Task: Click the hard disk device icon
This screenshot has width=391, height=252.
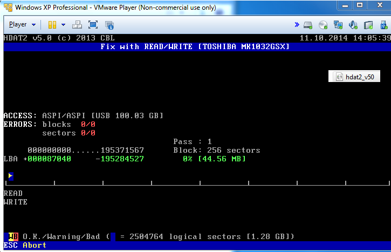Action: pos(308,25)
